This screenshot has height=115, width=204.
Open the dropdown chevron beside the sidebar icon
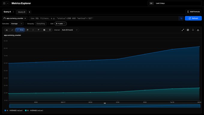pos(8,3)
